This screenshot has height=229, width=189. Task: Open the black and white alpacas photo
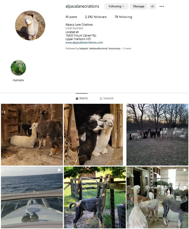tap(93, 135)
